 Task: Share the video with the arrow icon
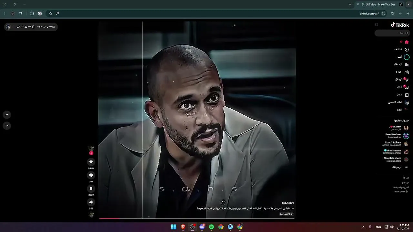[x=91, y=202]
